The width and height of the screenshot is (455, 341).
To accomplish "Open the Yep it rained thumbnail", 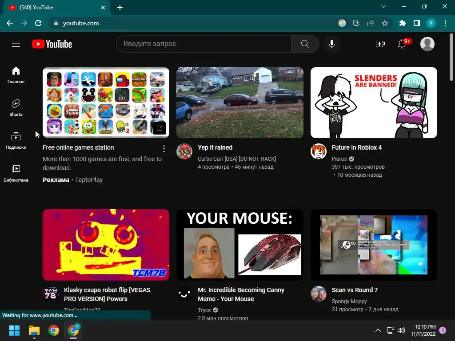I will click(x=240, y=103).
